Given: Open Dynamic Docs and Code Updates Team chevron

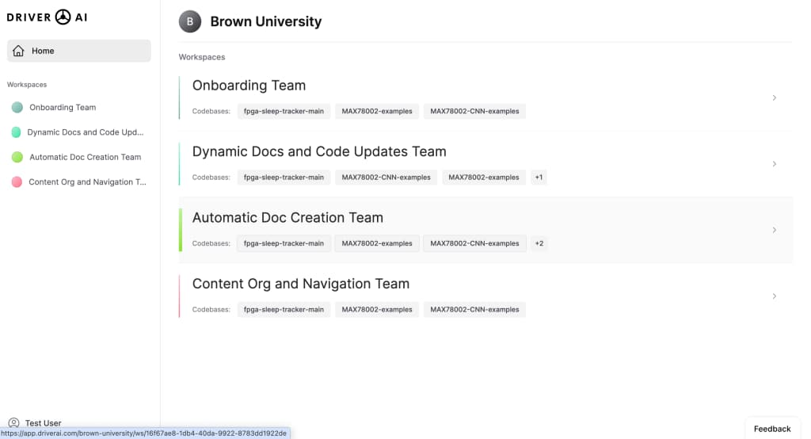Looking at the screenshot, I should click(775, 164).
